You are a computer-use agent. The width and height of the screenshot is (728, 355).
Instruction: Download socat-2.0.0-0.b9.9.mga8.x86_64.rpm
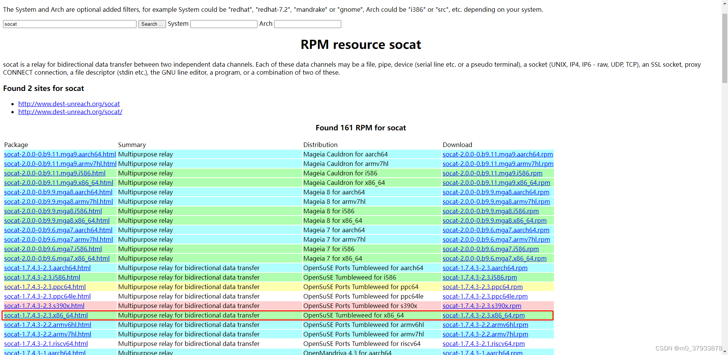point(494,221)
